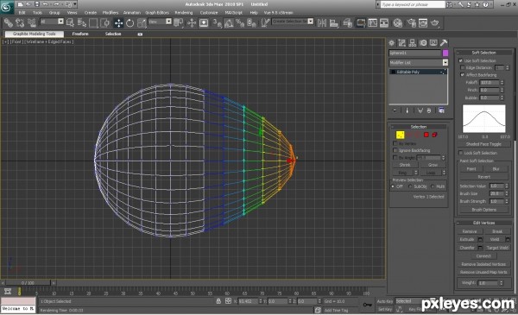
Task: Open the Rendering menu
Action: tap(184, 13)
